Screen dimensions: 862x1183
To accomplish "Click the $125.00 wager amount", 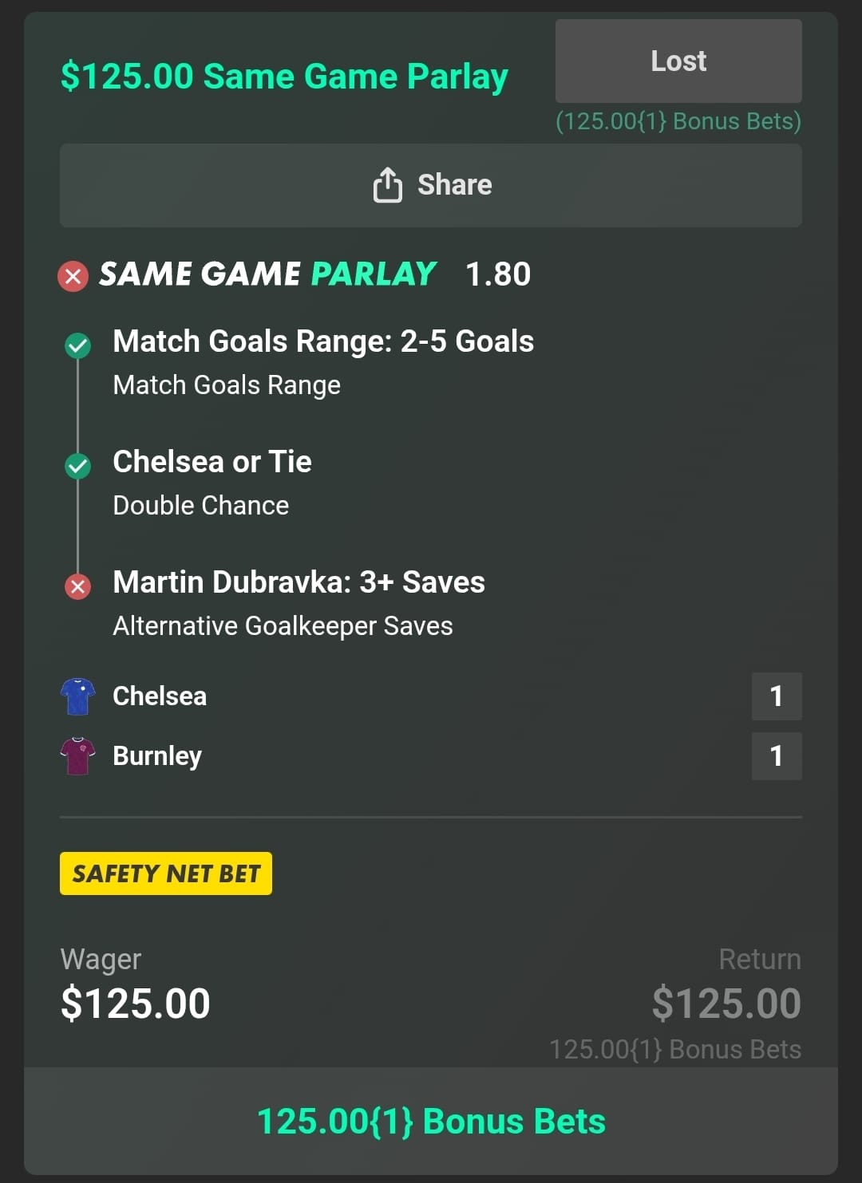I will click(x=136, y=1004).
